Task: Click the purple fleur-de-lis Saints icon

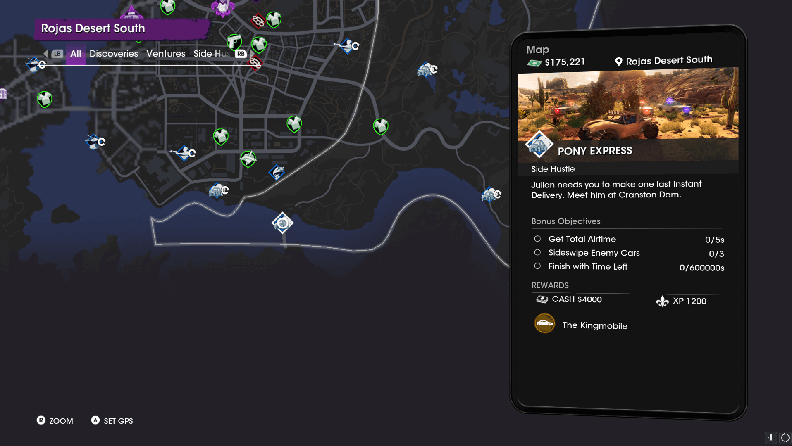Action: coord(223,7)
